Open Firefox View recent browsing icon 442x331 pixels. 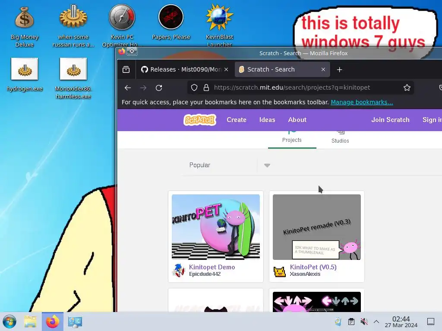click(x=126, y=69)
